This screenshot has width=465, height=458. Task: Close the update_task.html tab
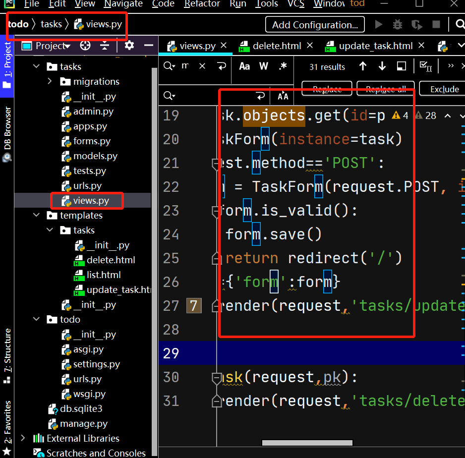tap(421, 46)
